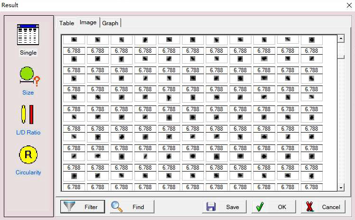
Task: Click the red X Cancel icon
Action: click(309, 207)
